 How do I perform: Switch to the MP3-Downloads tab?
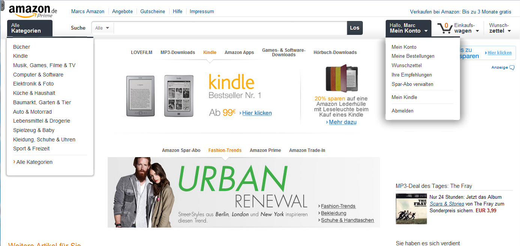pyautogui.click(x=178, y=52)
